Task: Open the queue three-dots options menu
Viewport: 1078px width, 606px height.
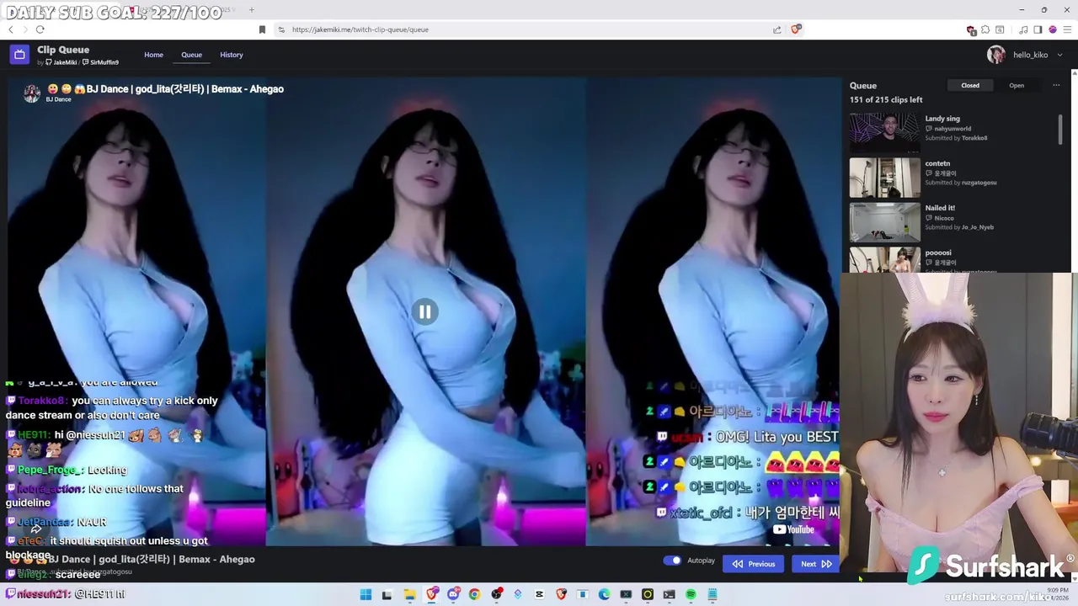Action: pos(1056,85)
